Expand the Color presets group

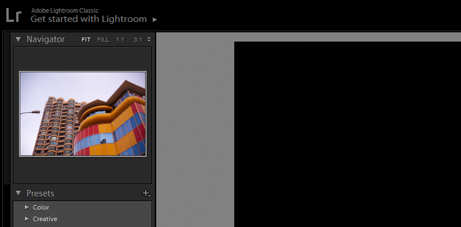pyautogui.click(x=27, y=207)
